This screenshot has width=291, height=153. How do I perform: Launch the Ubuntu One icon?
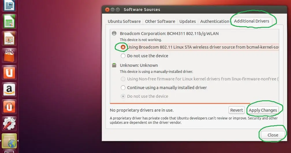tap(9, 73)
